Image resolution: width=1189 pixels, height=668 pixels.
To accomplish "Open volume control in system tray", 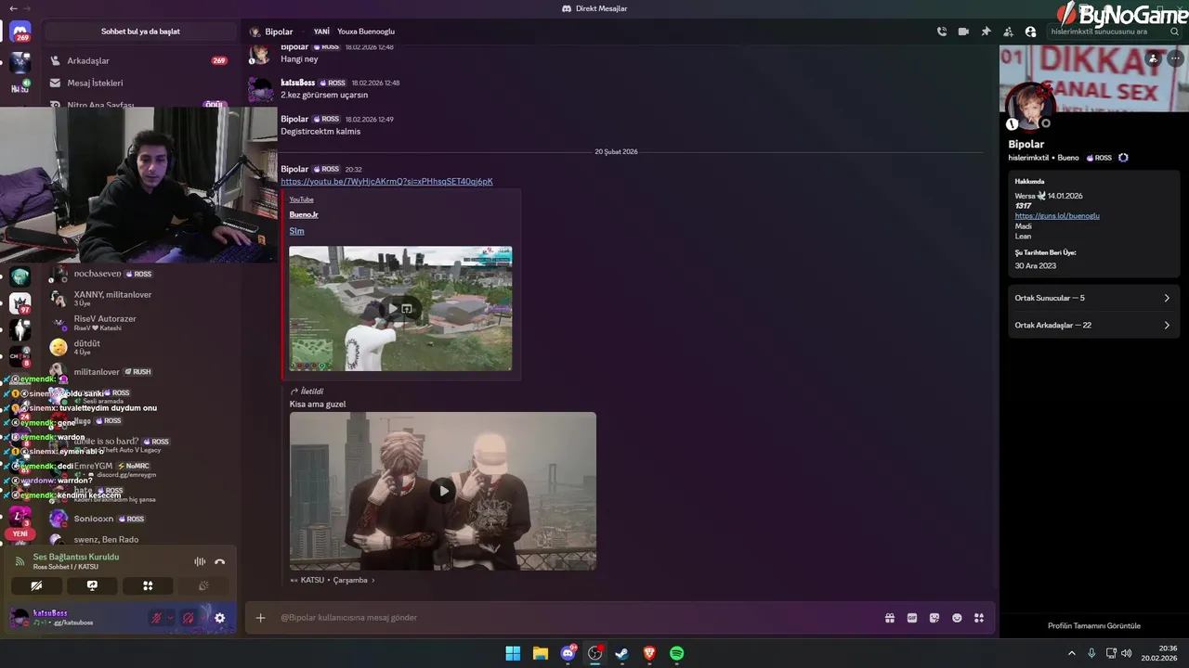I will pos(1126,653).
